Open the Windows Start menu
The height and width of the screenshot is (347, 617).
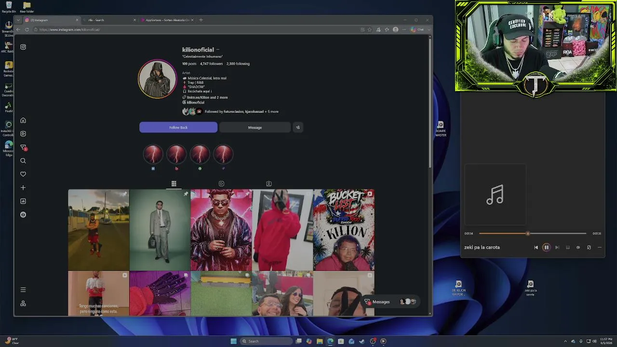coord(234,341)
